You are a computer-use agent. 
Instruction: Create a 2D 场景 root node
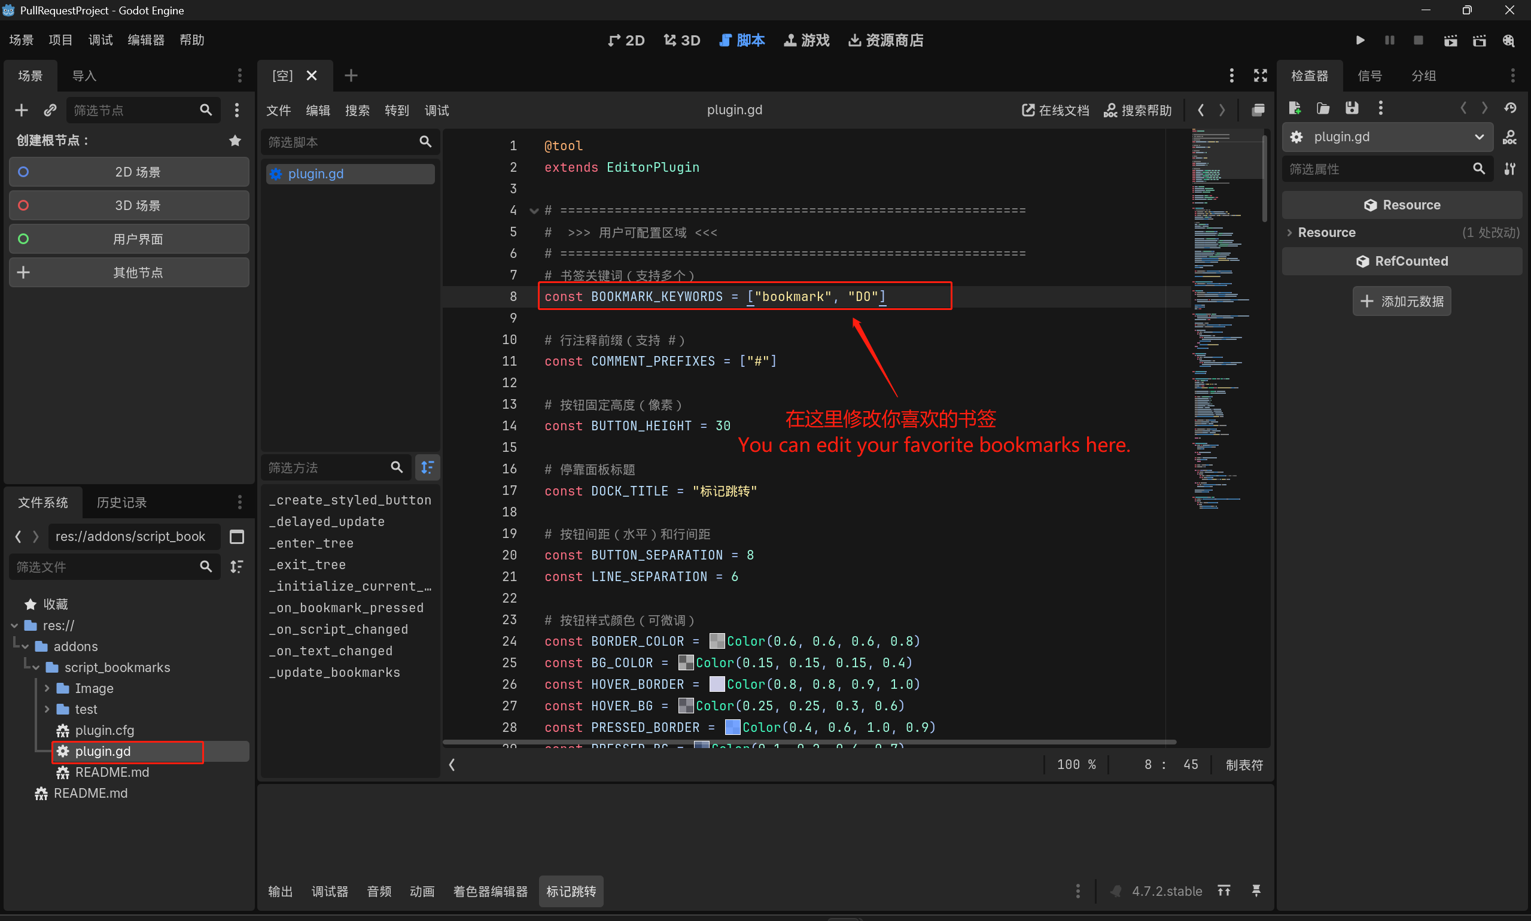(129, 172)
